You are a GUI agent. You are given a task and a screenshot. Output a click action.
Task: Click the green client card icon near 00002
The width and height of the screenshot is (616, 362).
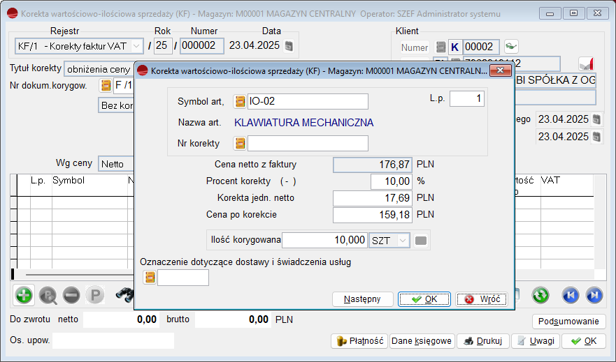click(511, 47)
